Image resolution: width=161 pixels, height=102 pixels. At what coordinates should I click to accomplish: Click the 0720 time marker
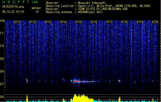(x=155, y=22)
